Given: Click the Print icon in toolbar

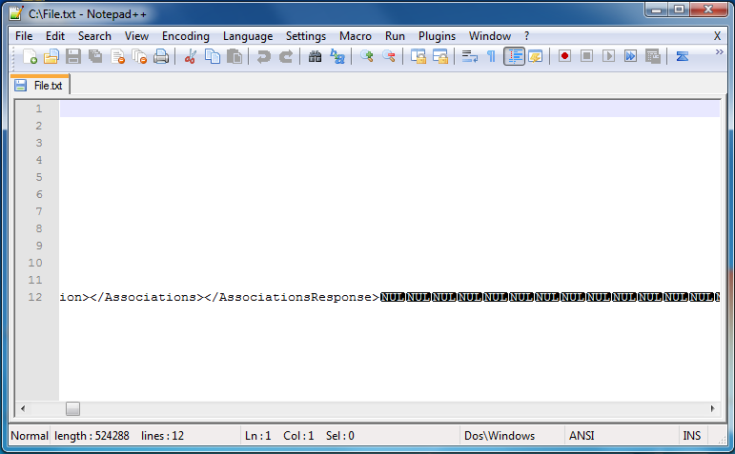Looking at the screenshot, I should pos(161,57).
